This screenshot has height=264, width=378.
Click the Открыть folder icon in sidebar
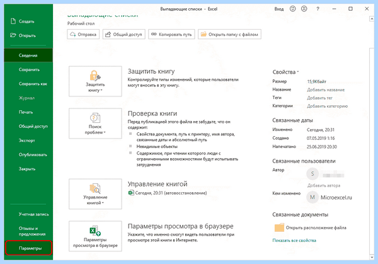point(13,35)
